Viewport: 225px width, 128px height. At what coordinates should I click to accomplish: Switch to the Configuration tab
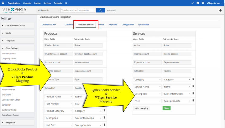coord(128,25)
